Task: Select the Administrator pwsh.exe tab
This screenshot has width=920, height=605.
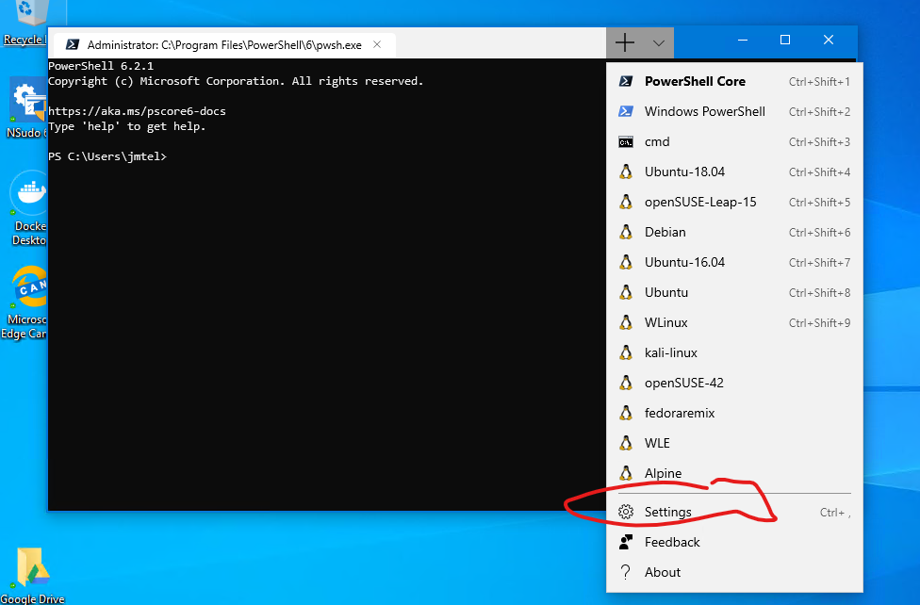Action: [224, 44]
